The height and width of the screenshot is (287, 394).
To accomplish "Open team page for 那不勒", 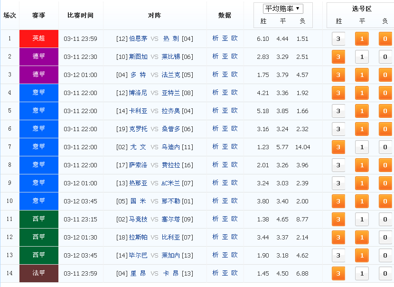I will [x=170, y=201].
